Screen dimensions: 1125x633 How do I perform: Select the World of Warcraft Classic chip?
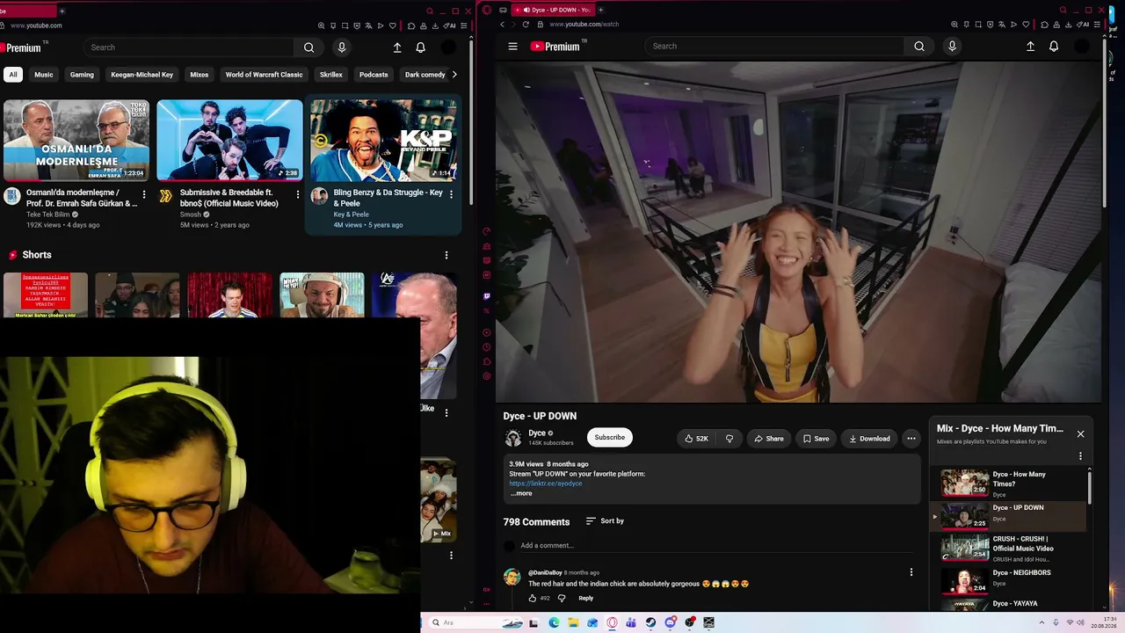coord(264,75)
